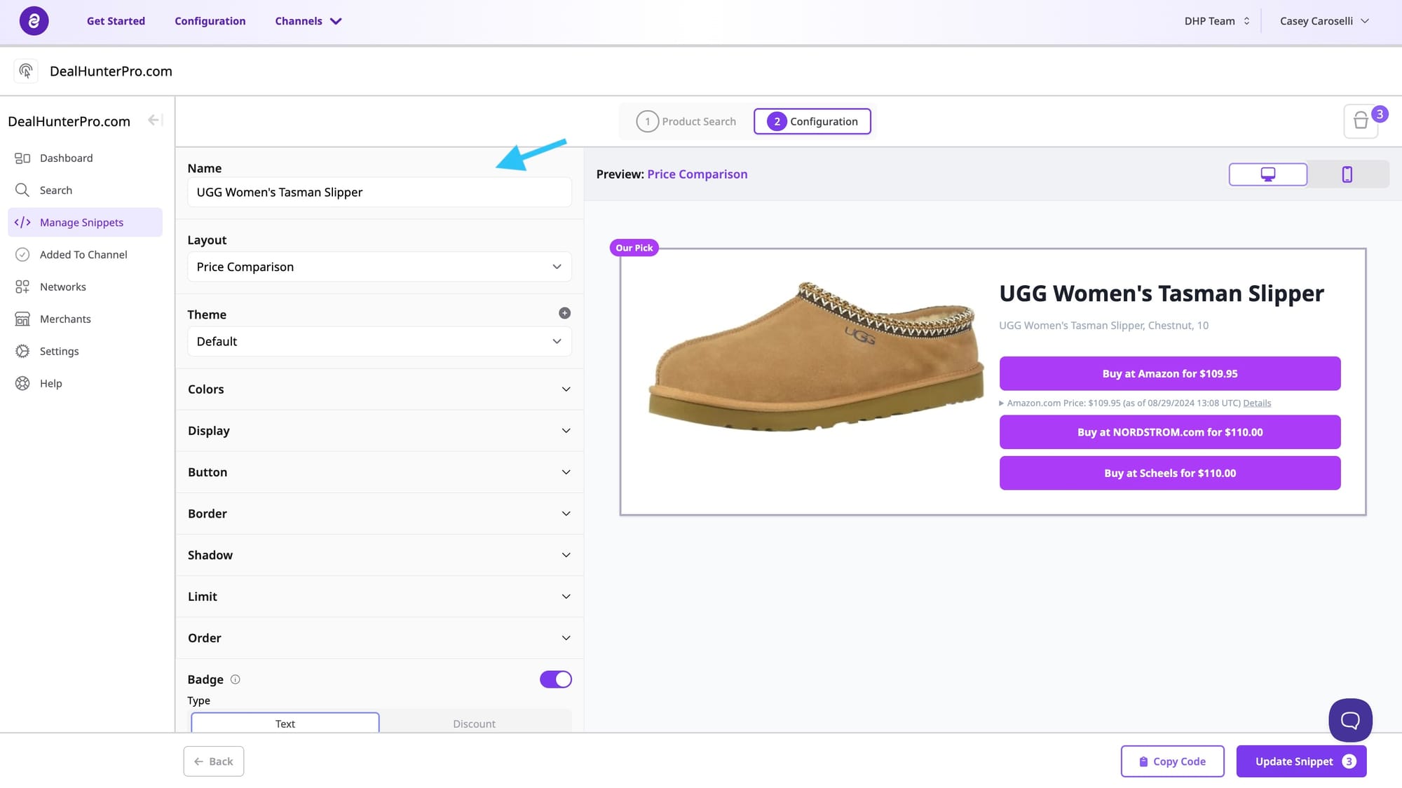Select the Text badge type

[x=285, y=724]
